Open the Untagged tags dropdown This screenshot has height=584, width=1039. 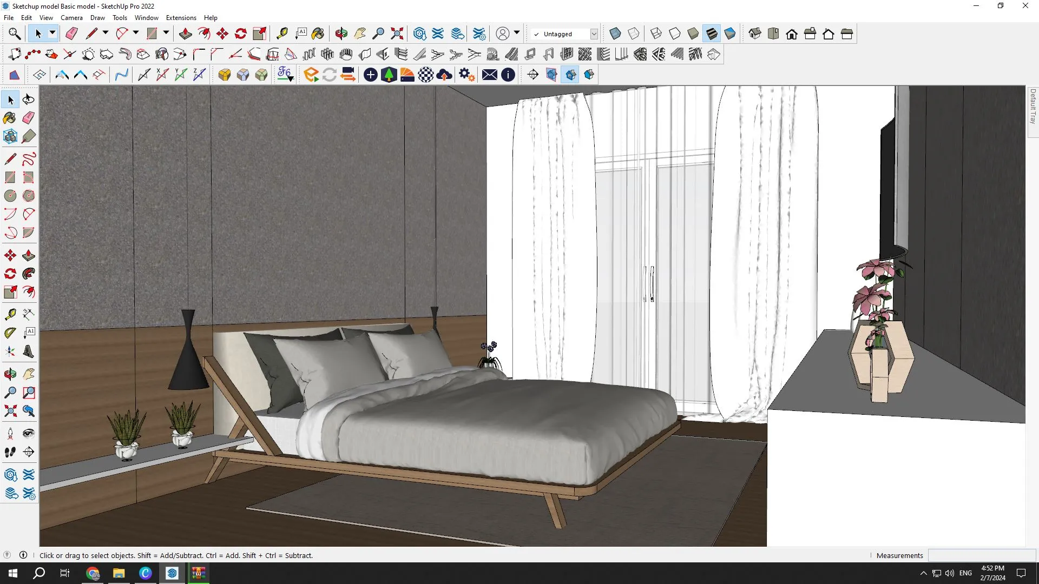[x=594, y=34]
